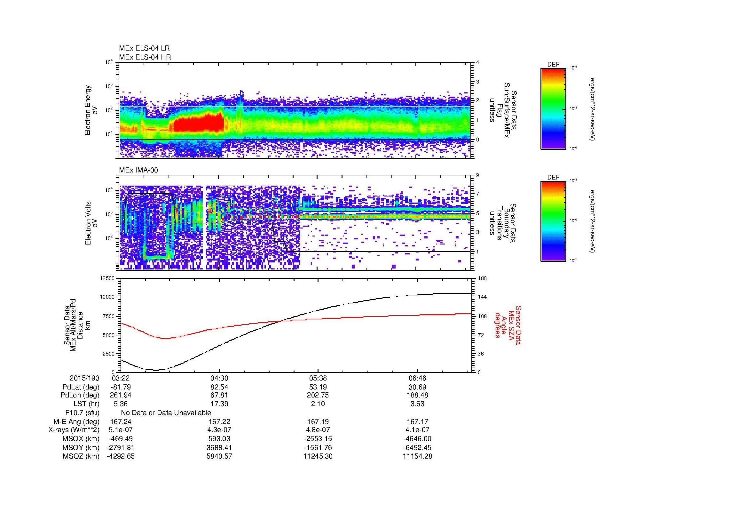
Task: Click the PdLat value 30.69
Action: click(x=417, y=387)
